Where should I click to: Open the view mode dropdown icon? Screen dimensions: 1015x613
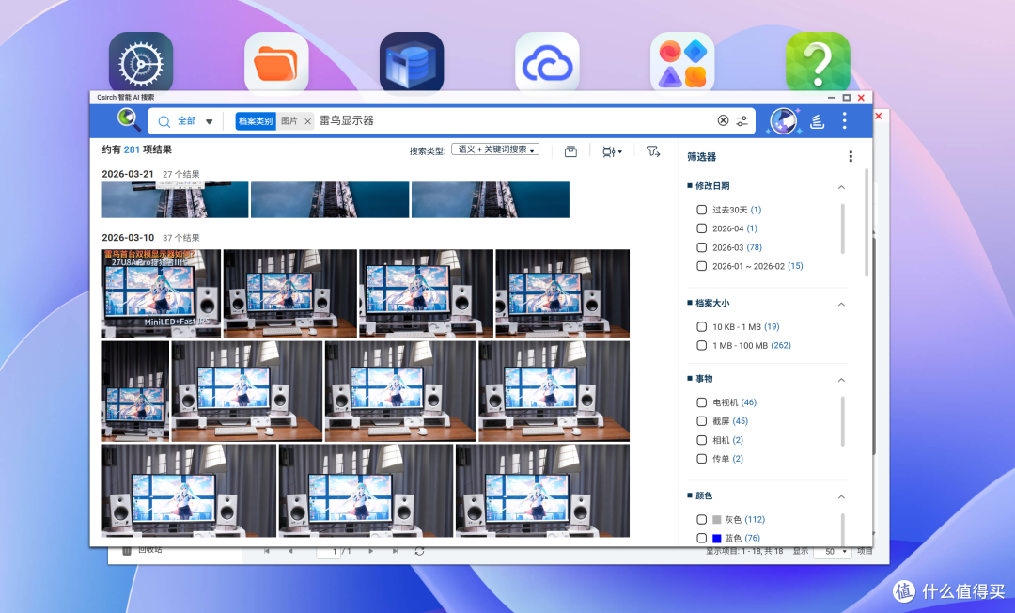[612, 151]
